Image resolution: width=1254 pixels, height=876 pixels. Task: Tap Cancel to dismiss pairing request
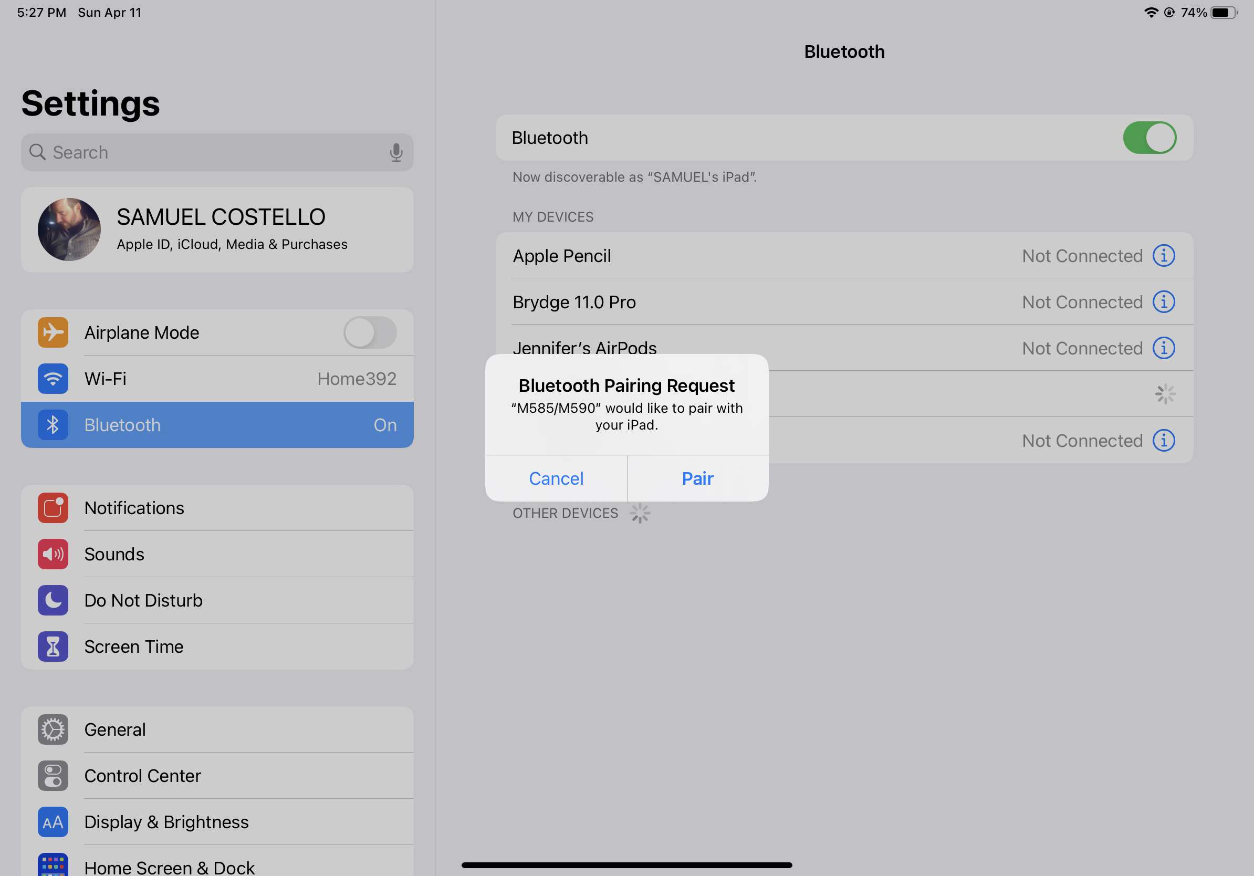point(556,477)
